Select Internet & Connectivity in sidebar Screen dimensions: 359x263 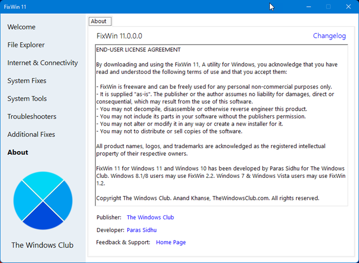click(x=43, y=63)
